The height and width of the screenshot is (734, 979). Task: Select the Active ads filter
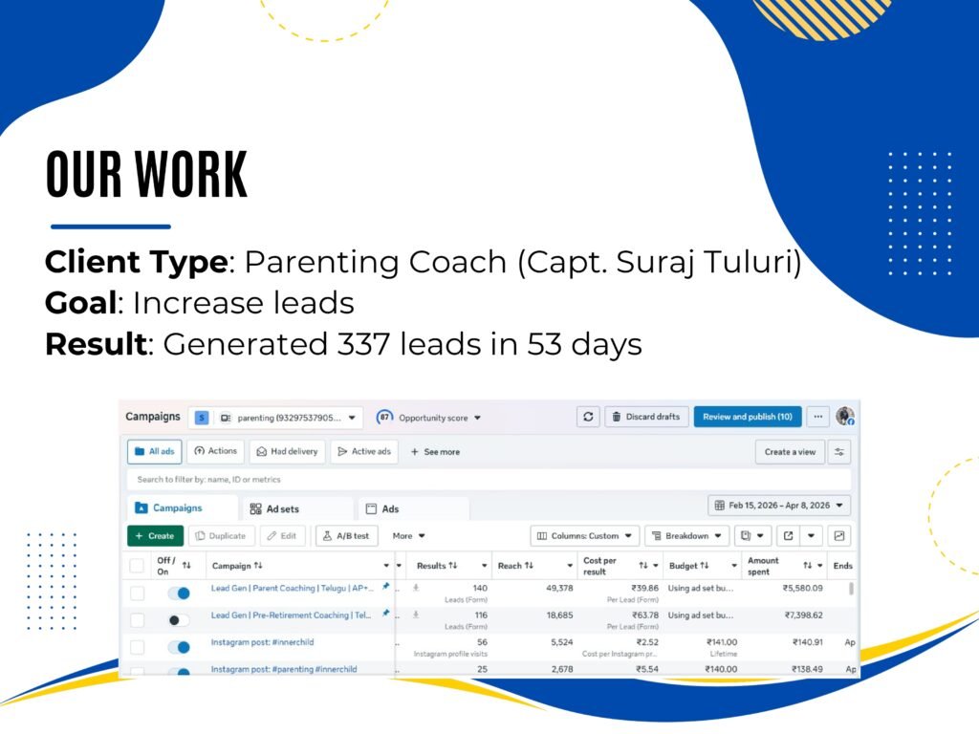364,452
